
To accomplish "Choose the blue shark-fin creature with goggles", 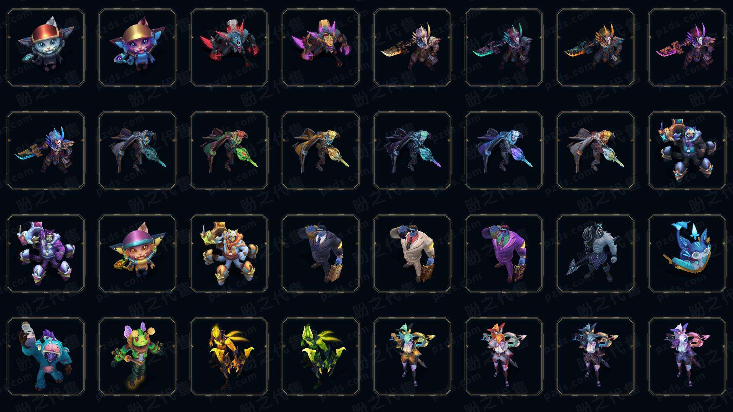I will tap(687, 253).
